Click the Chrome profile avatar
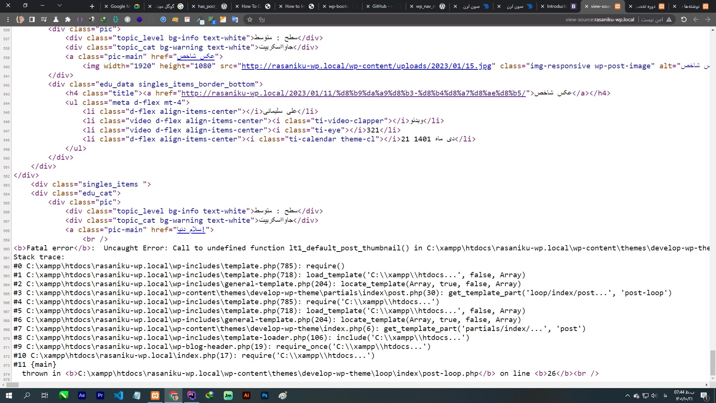This screenshot has width=716, height=403. point(20,19)
